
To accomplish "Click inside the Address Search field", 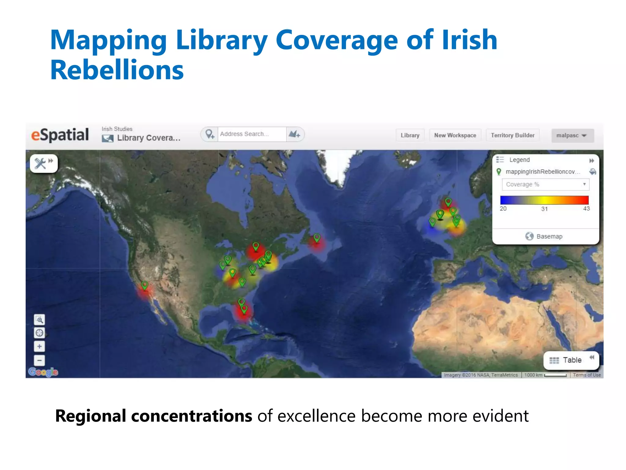I will click(252, 134).
